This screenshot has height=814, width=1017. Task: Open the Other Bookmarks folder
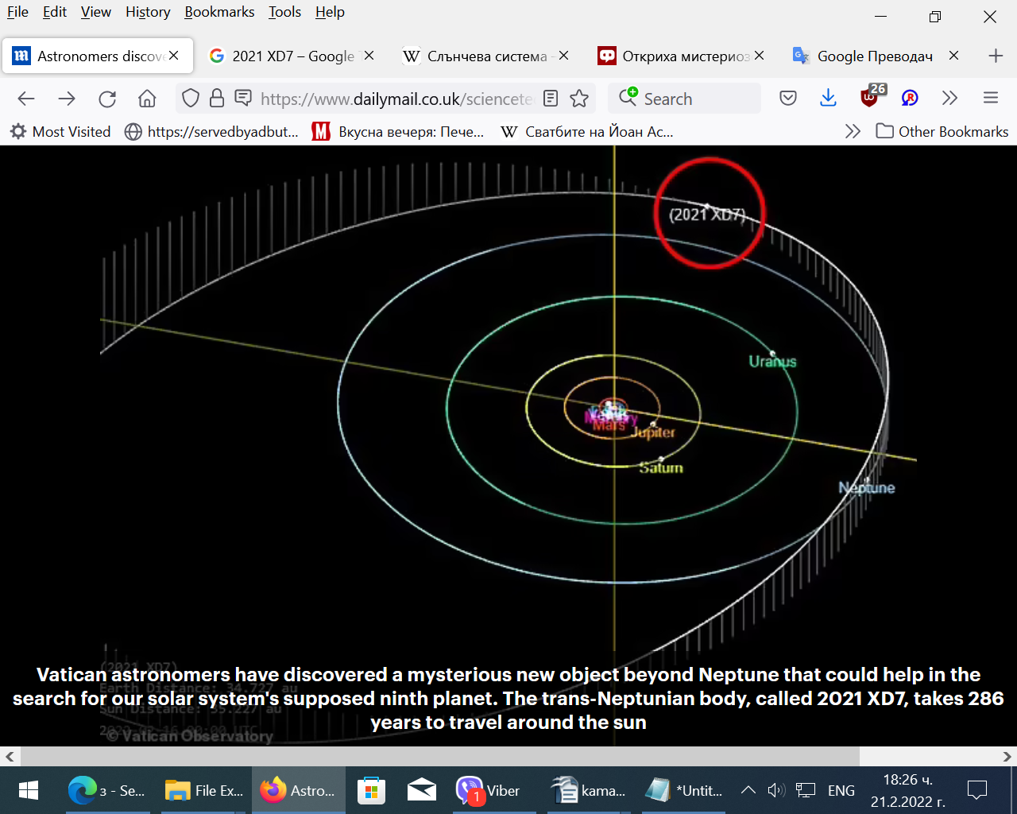point(942,132)
